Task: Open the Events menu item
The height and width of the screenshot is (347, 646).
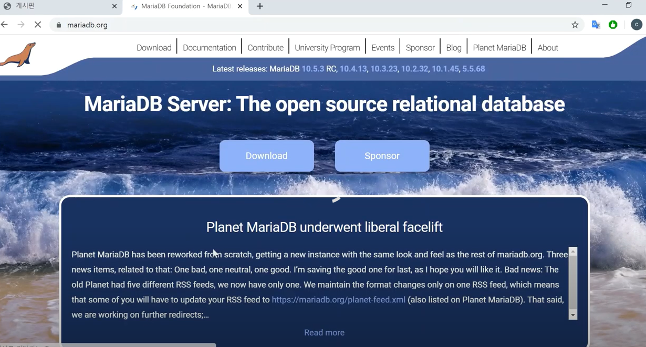Action: (x=383, y=48)
